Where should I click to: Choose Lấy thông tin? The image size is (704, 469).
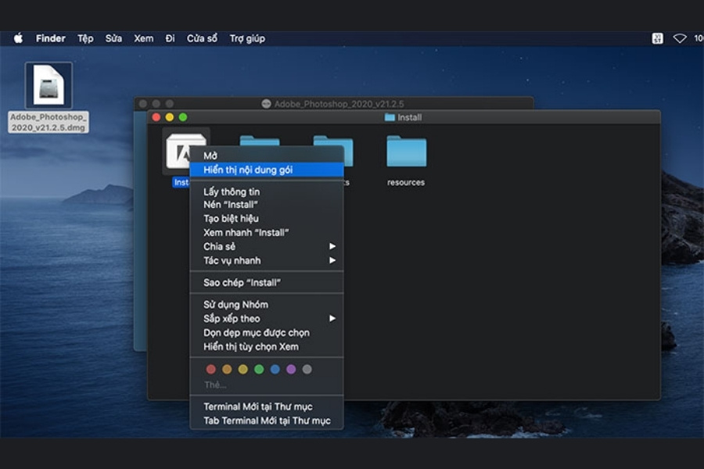click(x=267, y=192)
